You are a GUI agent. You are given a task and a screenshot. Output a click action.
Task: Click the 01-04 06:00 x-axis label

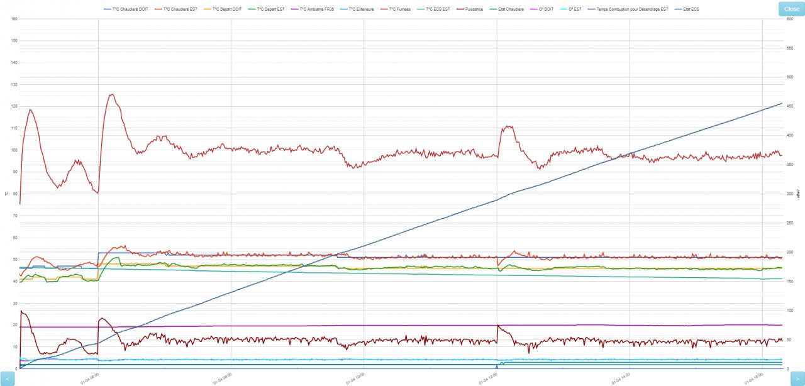tap(90, 377)
